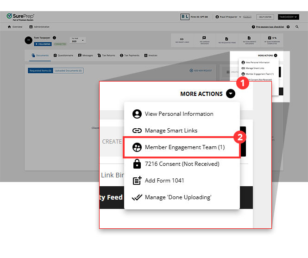Click the small More Actions button
Screen dimensions: 308x258
(267, 56)
